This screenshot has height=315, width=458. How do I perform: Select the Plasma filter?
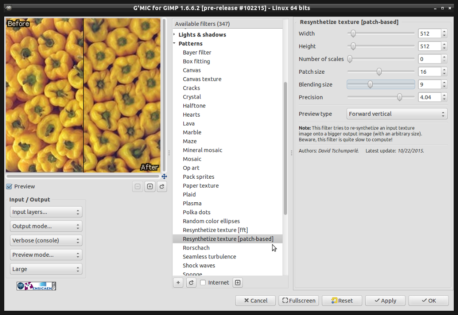tap(192, 203)
